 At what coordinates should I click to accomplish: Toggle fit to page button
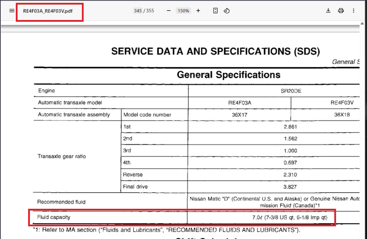click(x=215, y=11)
